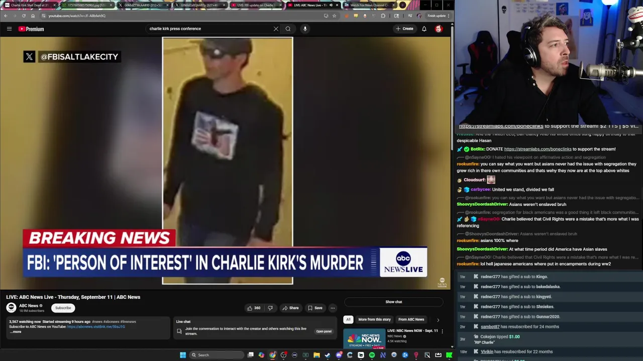Open YouTube notifications bell
The image size is (643, 361).
pos(424,29)
